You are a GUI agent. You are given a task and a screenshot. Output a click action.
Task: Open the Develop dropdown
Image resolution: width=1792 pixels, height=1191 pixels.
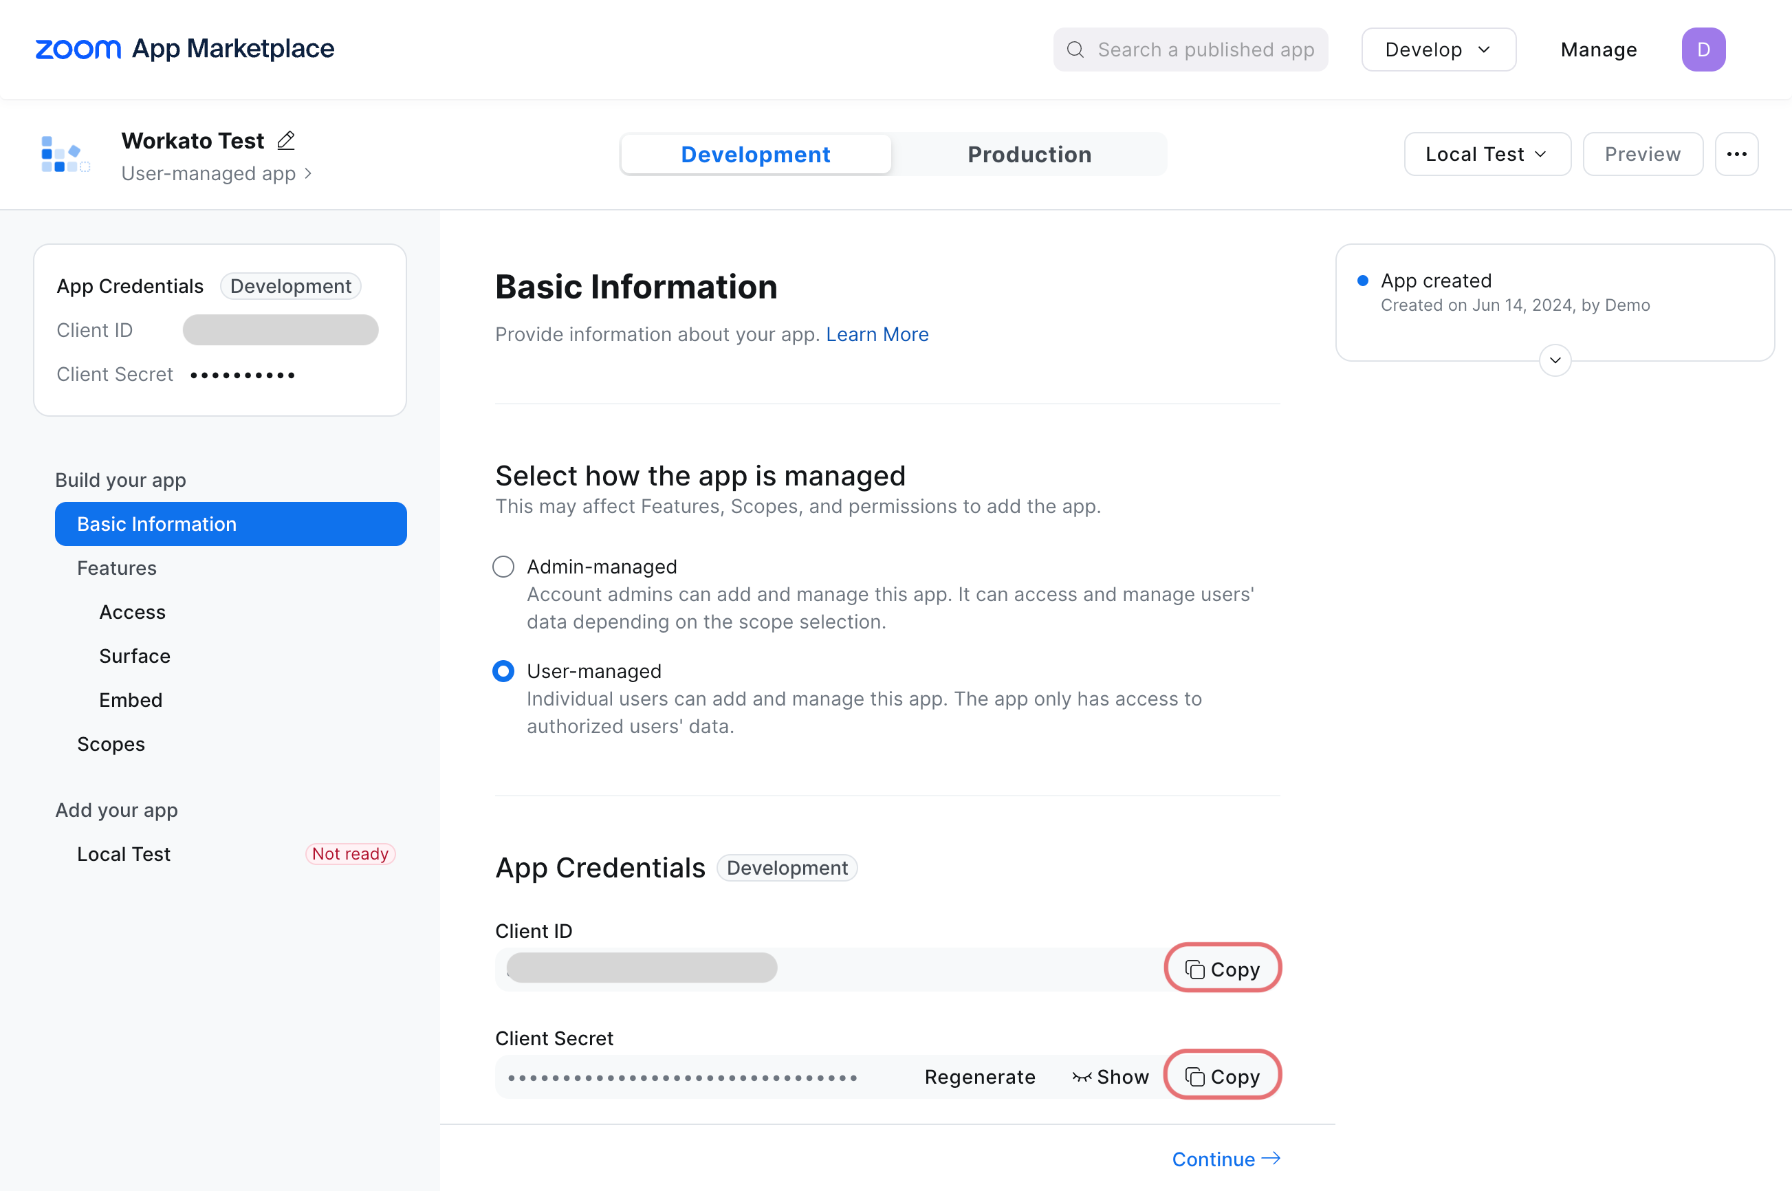pos(1438,49)
